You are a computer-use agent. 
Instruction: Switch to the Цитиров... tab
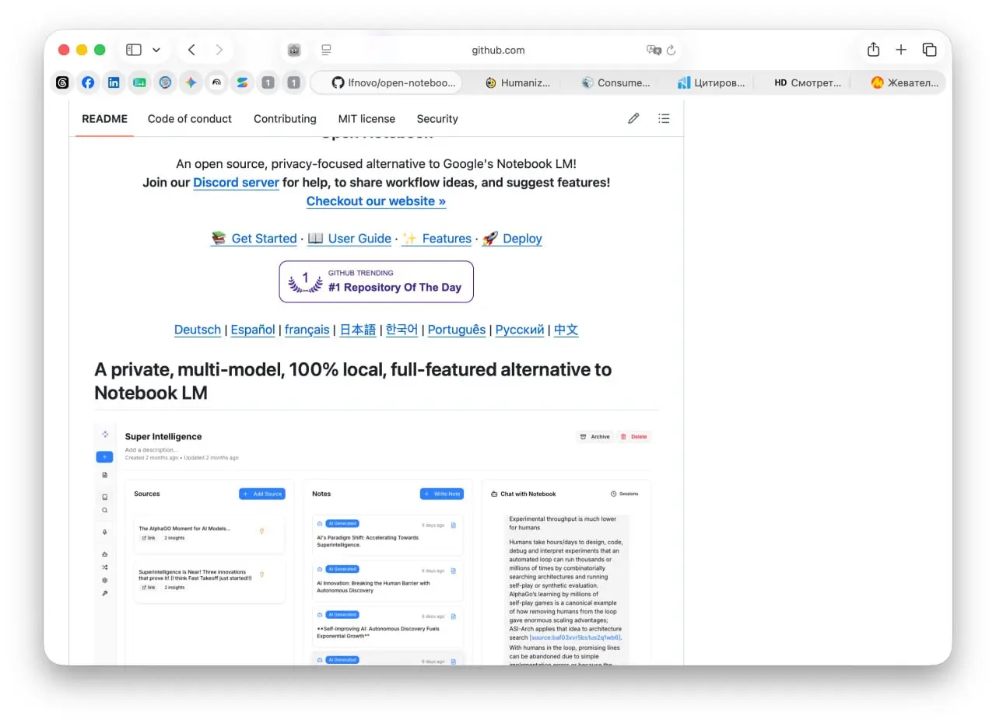[x=711, y=82]
